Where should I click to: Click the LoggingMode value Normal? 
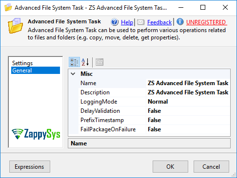[x=188, y=102]
